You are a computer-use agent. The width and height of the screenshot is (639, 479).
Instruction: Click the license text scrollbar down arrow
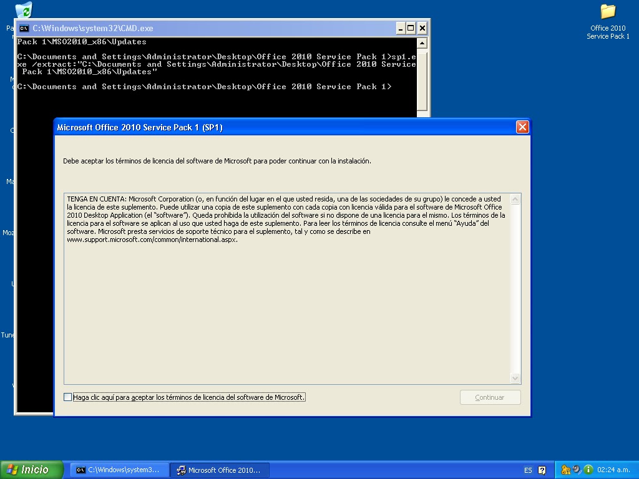515,378
